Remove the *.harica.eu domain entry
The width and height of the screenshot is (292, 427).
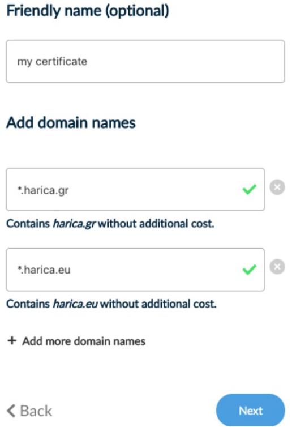coord(277,267)
